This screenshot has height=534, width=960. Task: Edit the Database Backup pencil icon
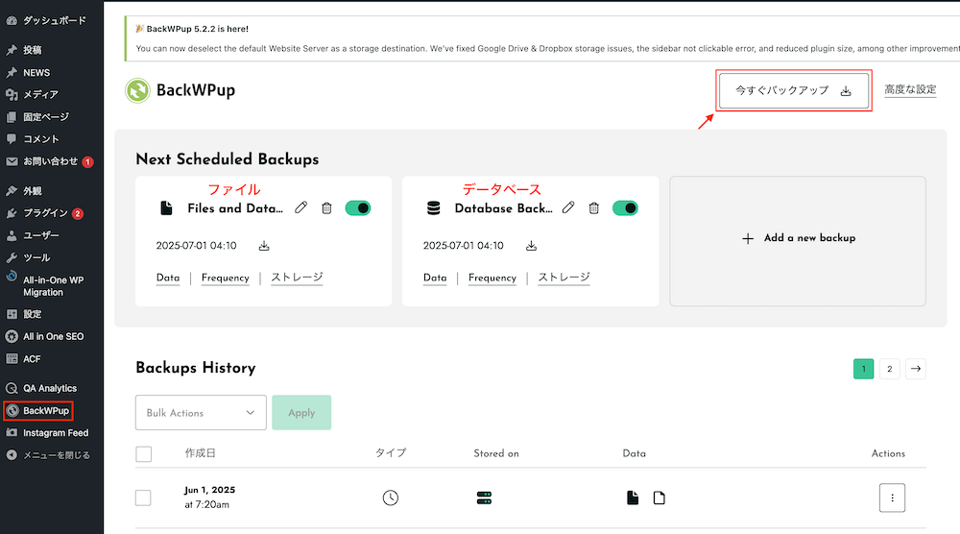tap(568, 207)
